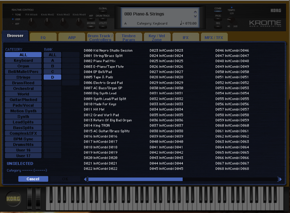The image size is (290, 213).
Task: Click the Knob Mod2 dial
Action: click(x=47, y=22)
